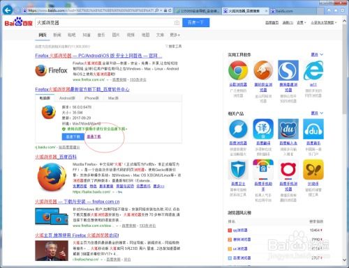Click the browser back arrow button
The image size is (349, 268).
pyautogui.click(x=8, y=10)
